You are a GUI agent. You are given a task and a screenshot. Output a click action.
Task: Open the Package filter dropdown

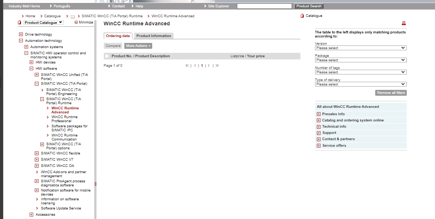[x=361, y=60]
